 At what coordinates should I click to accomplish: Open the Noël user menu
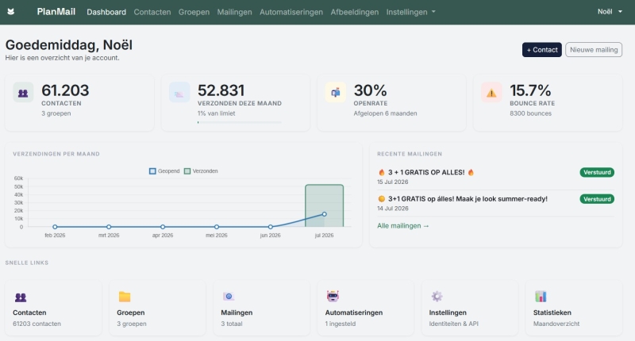click(x=610, y=12)
